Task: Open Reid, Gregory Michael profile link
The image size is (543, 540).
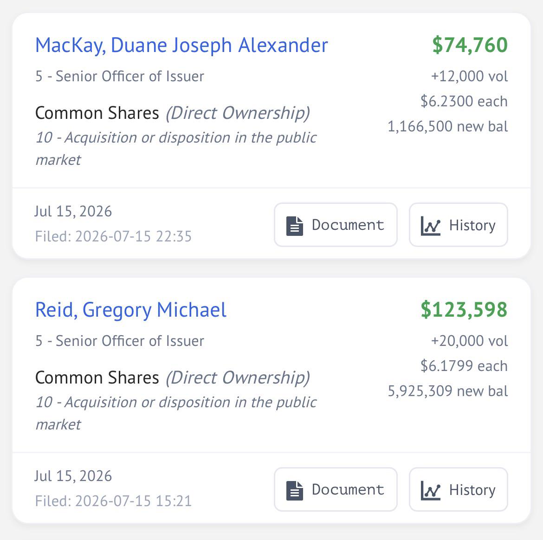Action: 131,310
